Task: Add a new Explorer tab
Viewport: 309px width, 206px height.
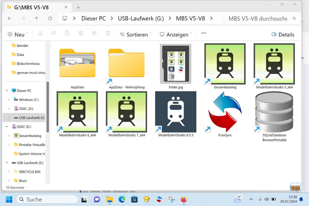Action: click(x=78, y=7)
